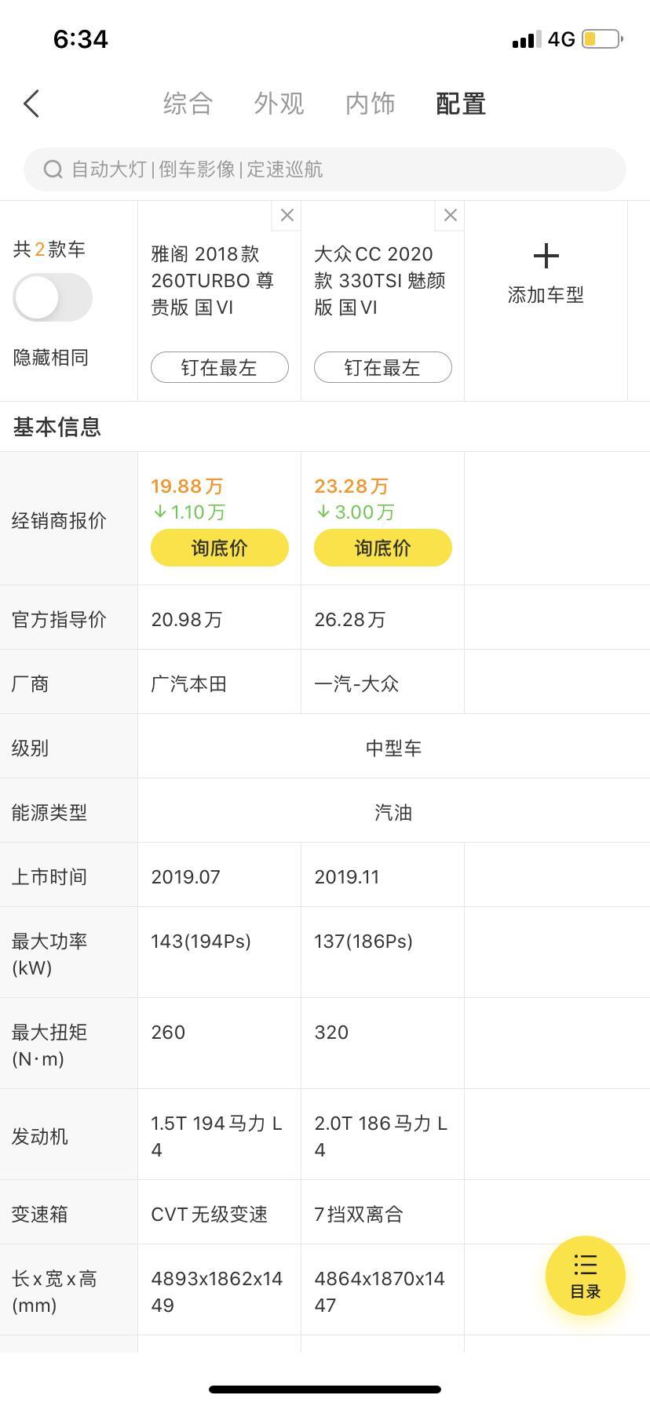Tap the ↓3.00万 price drop
The width and height of the screenshot is (650, 1406).
coord(355,512)
